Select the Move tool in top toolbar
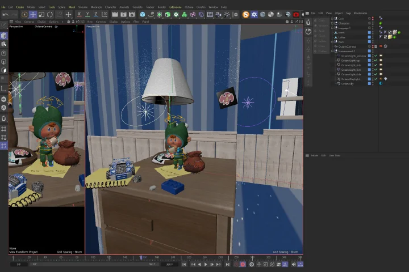 click(33, 15)
